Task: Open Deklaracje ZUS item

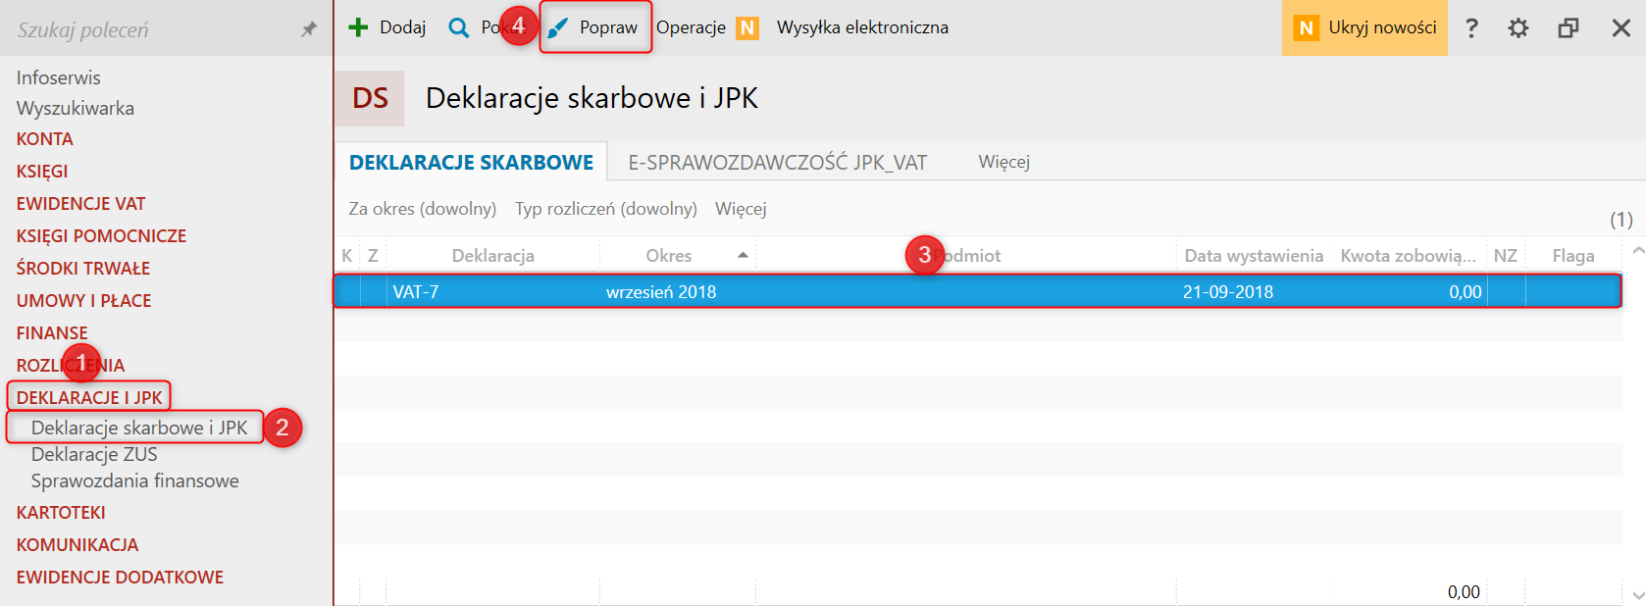Action: click(94, 454)
